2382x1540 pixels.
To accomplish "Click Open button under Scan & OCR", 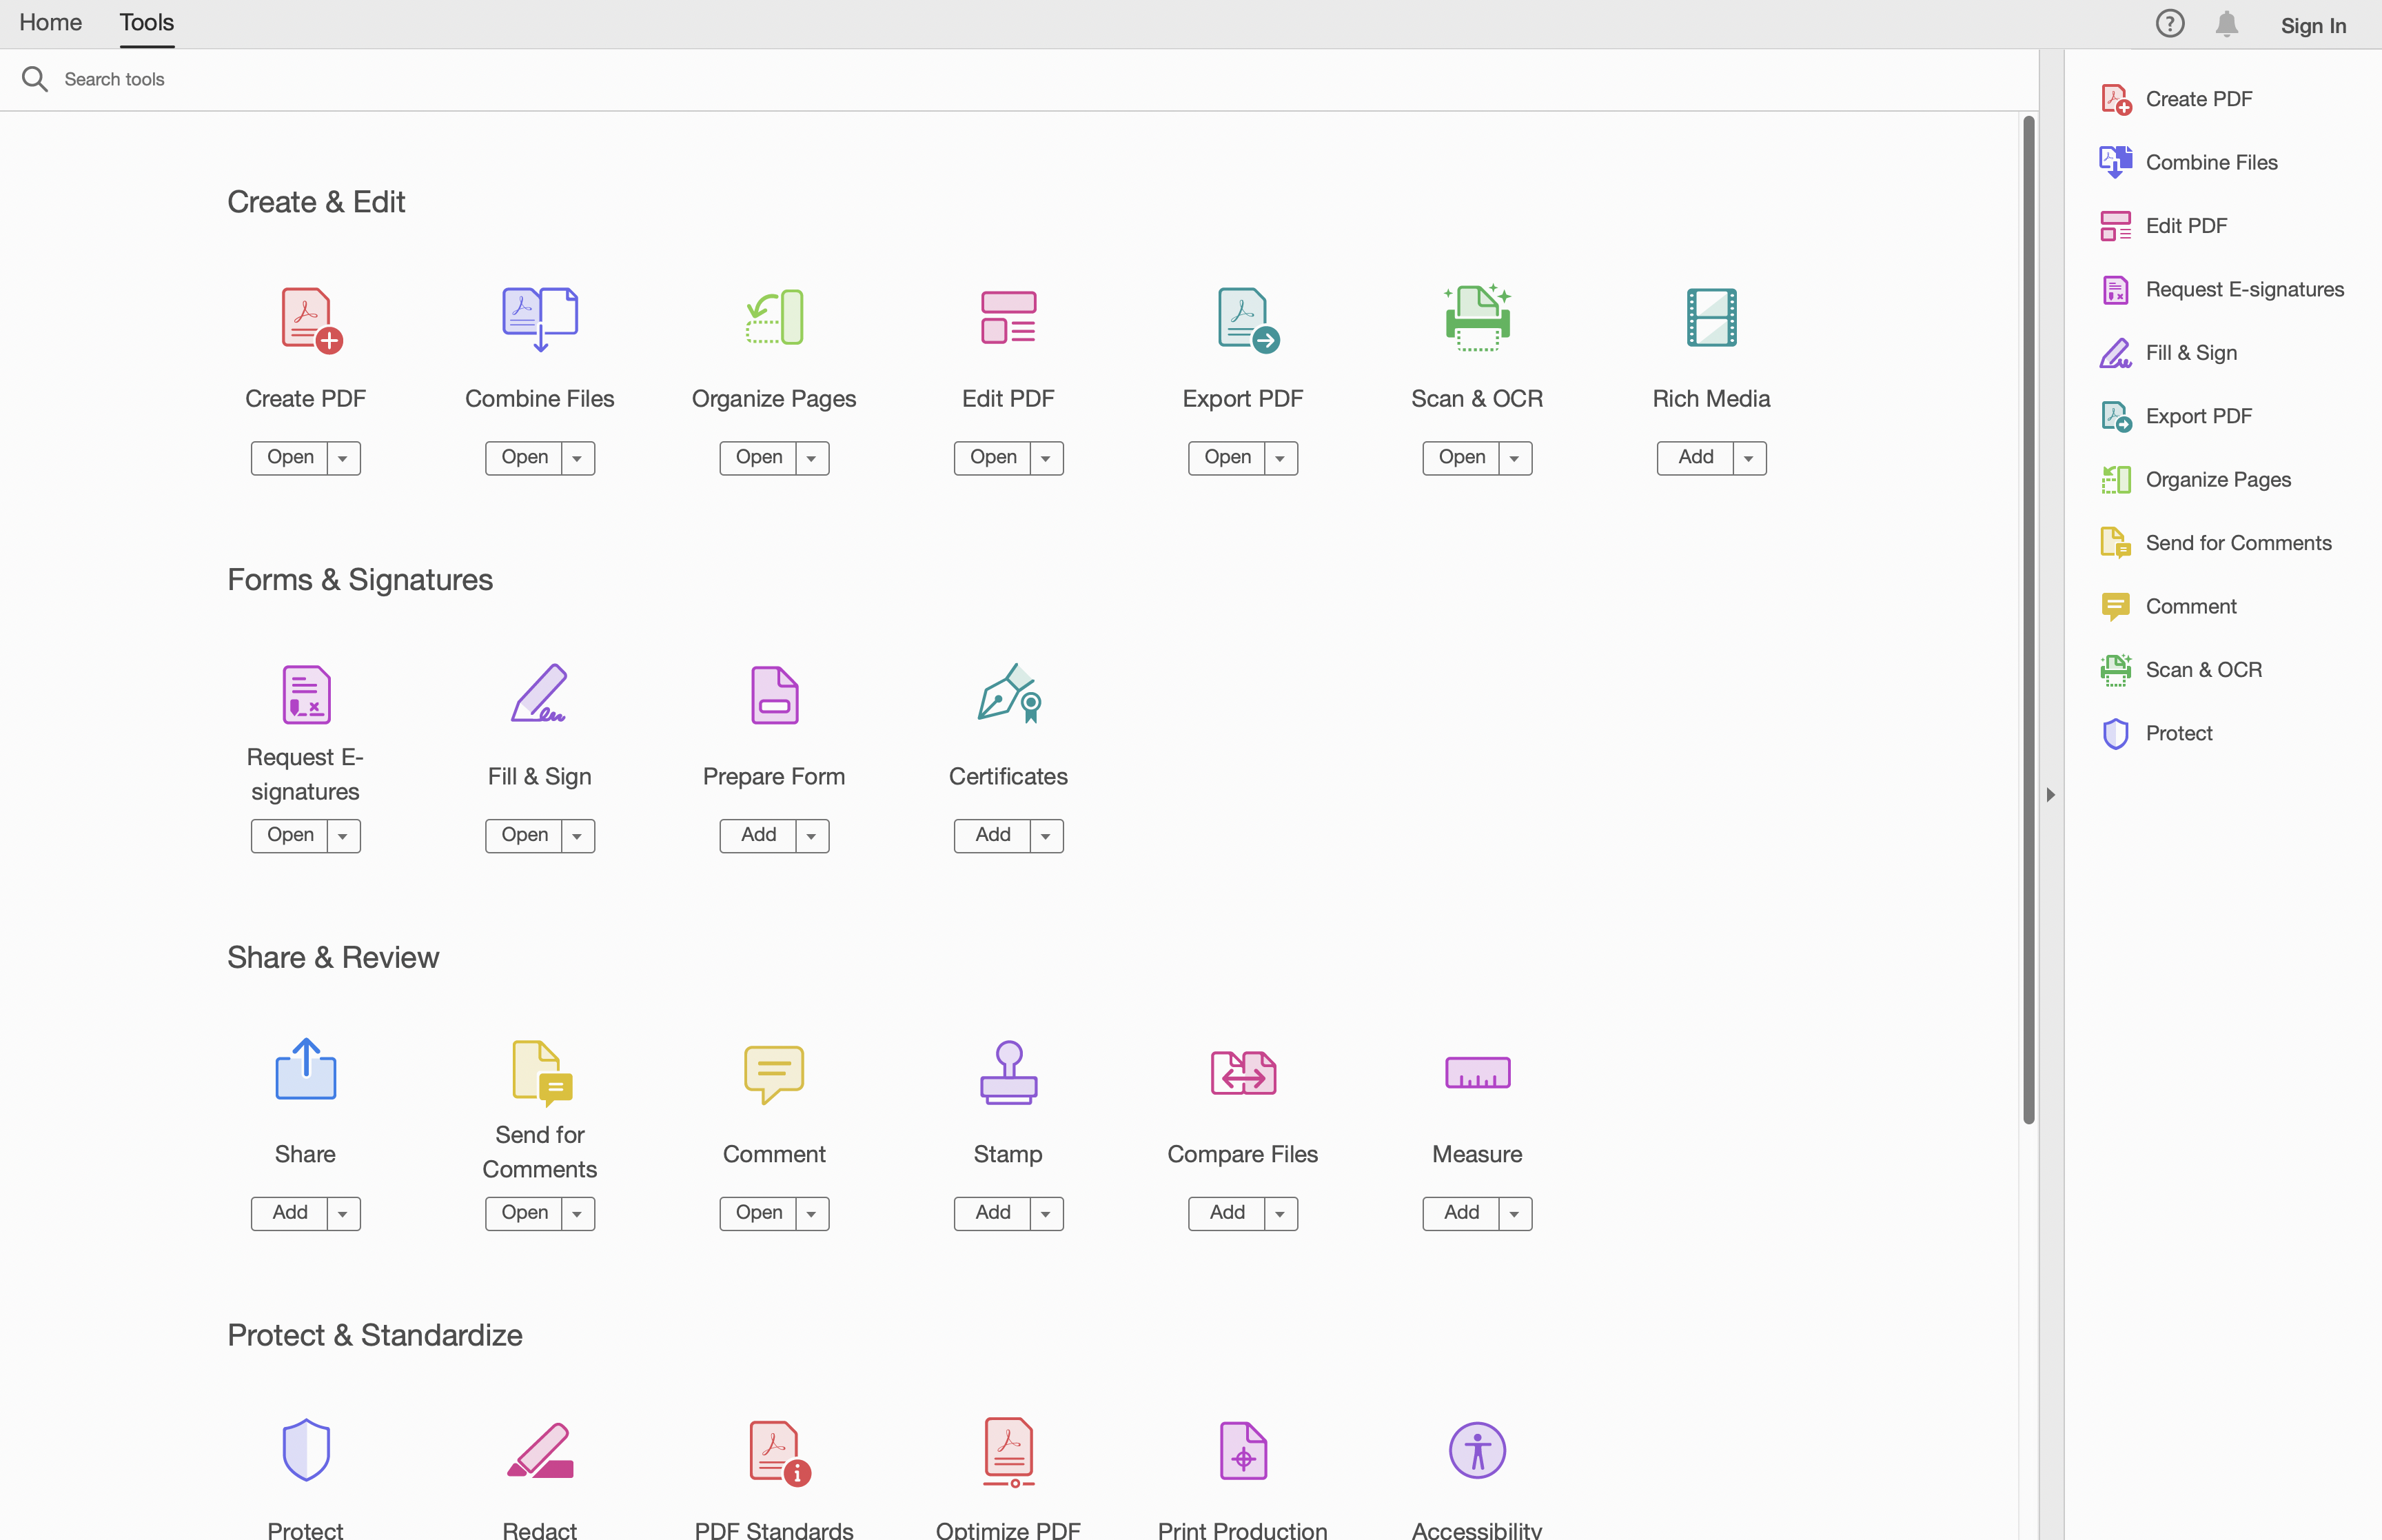I will click(x=1461, y=458).
